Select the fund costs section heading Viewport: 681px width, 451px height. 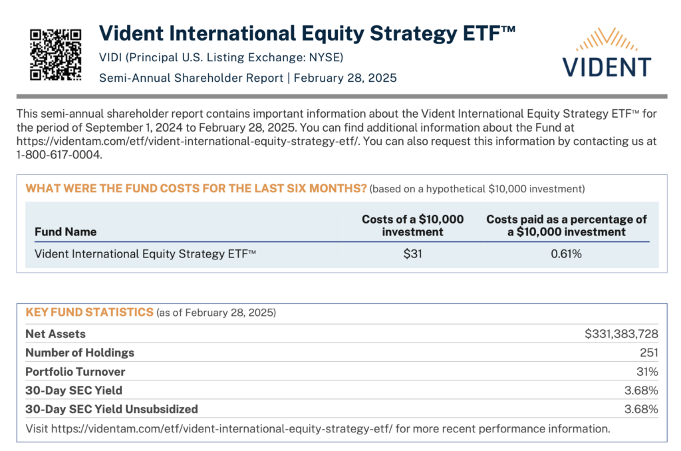196,188
